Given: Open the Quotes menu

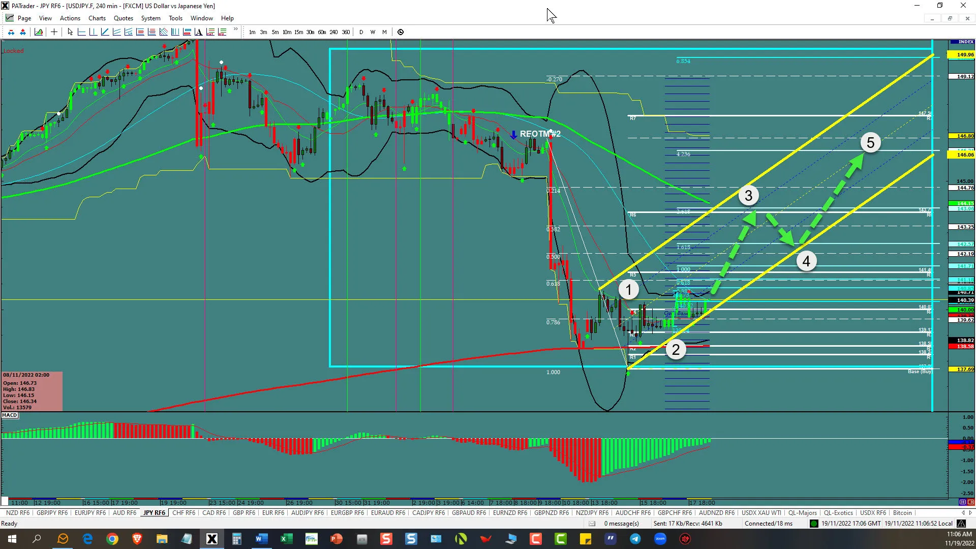Looking at the screenshot, I should (x=124, y=18).
